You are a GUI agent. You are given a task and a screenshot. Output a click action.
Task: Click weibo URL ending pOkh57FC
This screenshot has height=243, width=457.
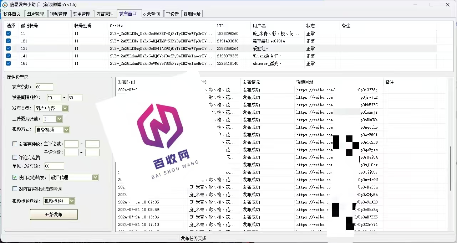pos(337,105)
